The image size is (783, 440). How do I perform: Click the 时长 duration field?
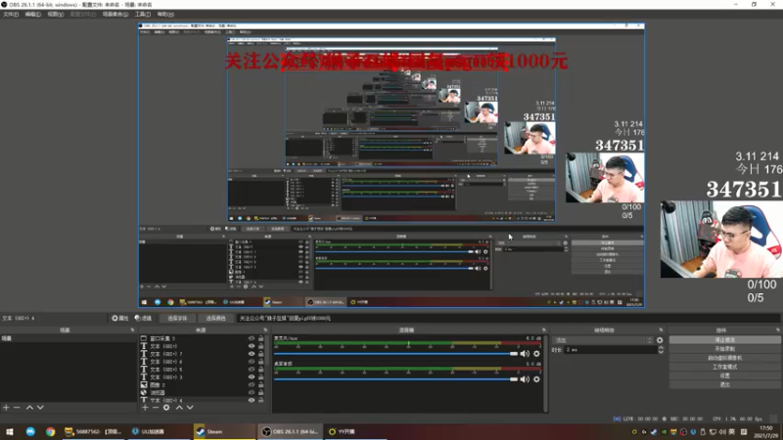(611, 350)
